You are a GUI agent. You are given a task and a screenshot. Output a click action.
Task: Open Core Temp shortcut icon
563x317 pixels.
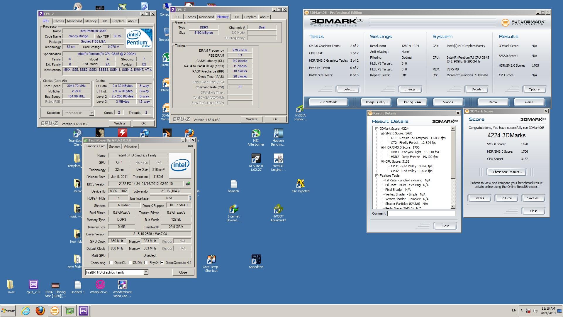(211, 263)
